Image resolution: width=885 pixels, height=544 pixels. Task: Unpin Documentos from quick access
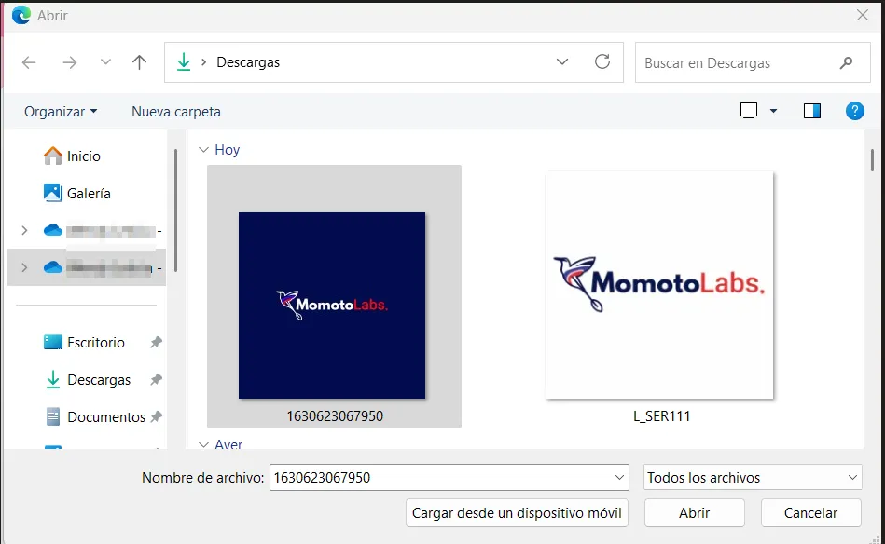156,417
